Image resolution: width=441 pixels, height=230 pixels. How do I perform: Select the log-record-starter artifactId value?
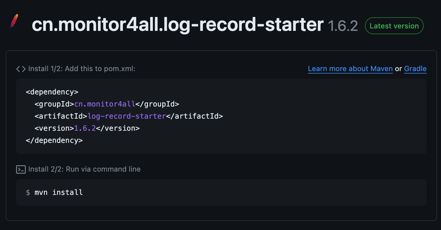127,116
